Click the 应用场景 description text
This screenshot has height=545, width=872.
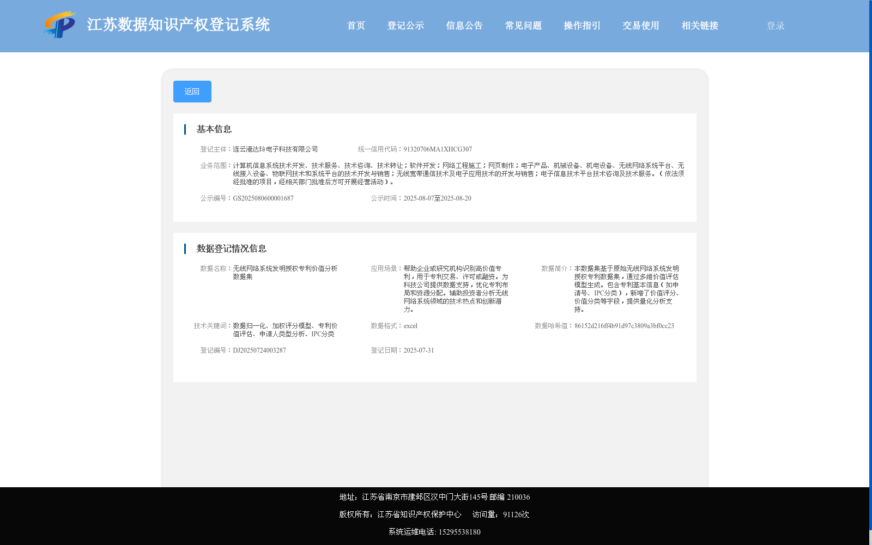pos(456,289)
